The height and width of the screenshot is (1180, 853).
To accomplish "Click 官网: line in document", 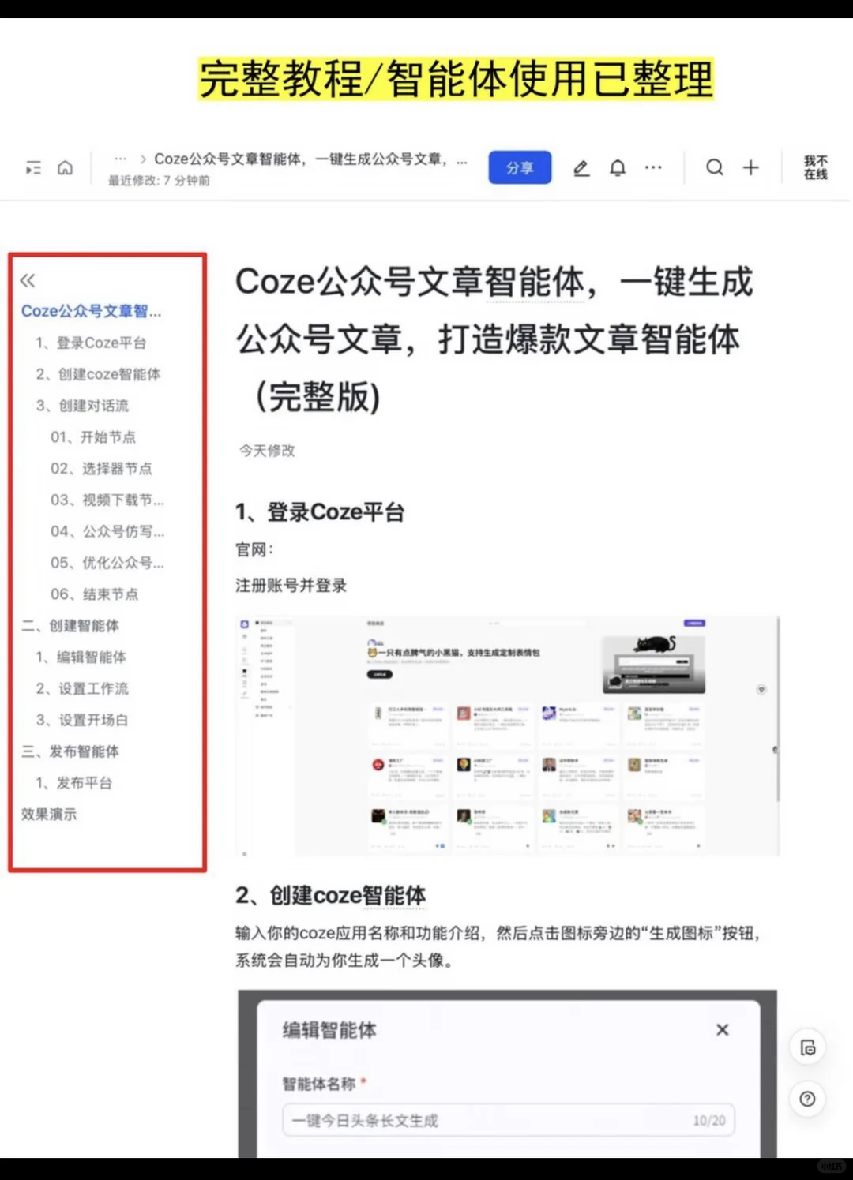I will pyautogui.click(x=254, y=550).
